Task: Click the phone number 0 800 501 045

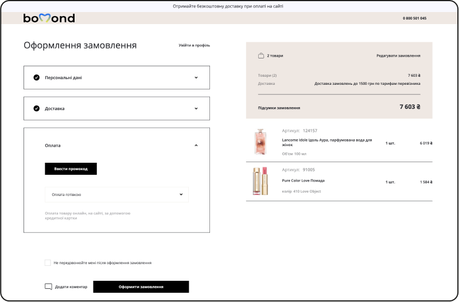Action: click(x=414, y=18)
